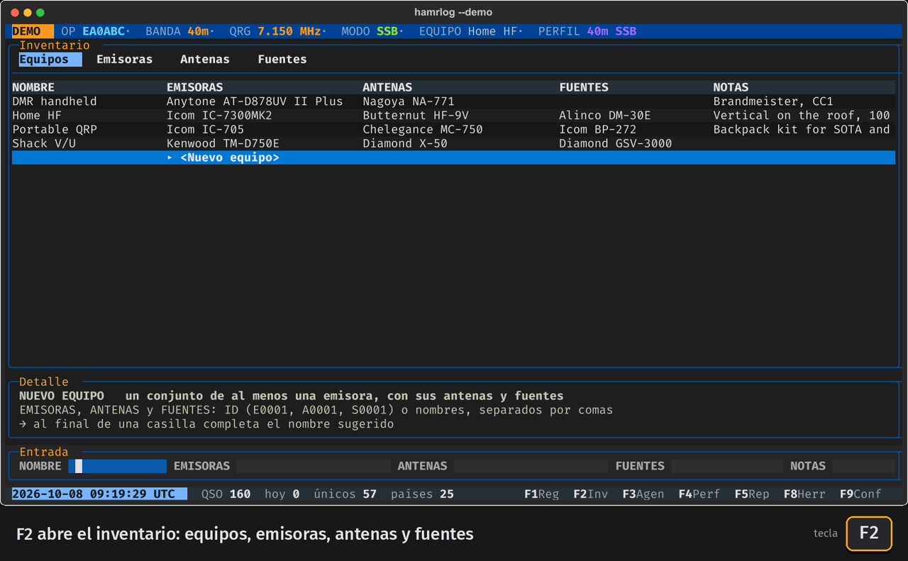Viewport: 908px width, 561px height.
Task: Open F5 Rep from the function bar
Action: pos(752,494)
